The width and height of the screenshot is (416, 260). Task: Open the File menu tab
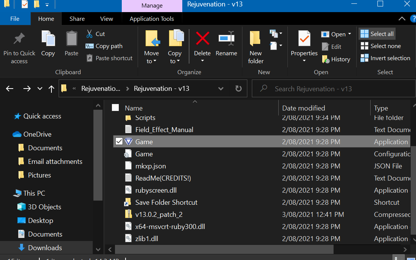coord(15,19)
